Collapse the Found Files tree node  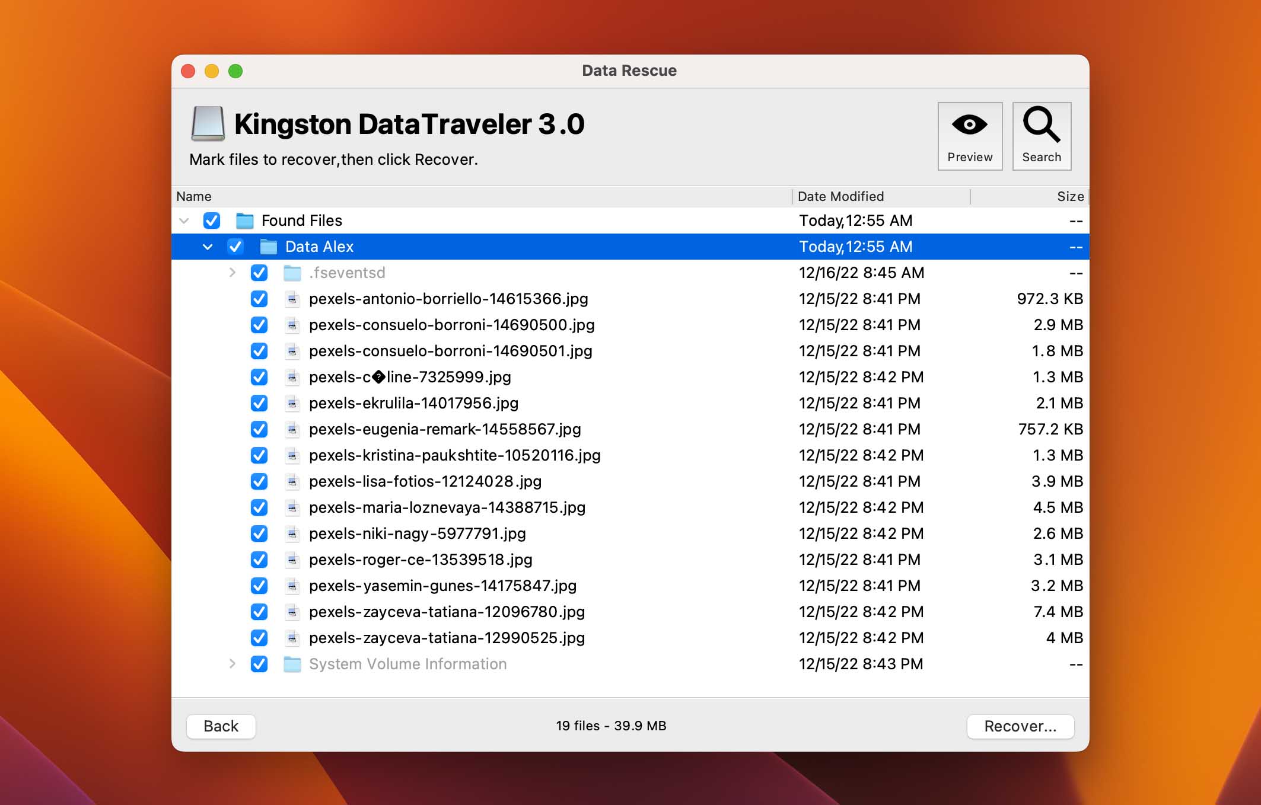184,221
